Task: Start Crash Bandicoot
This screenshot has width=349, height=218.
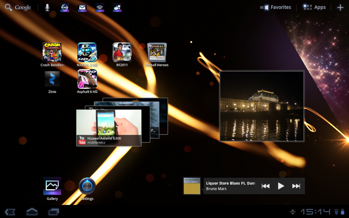Action: point(52,52)
